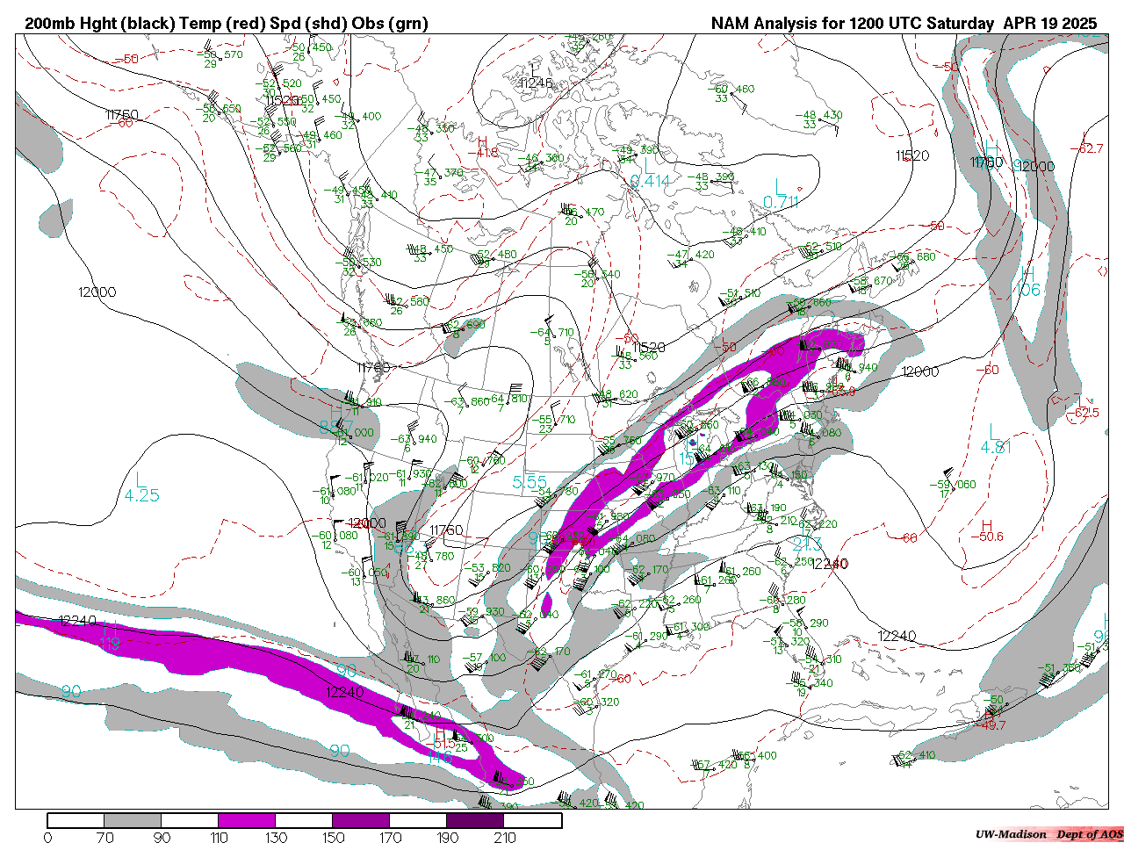
Task: Click the cyan "106" high wind value
Action: (1027, 290)
